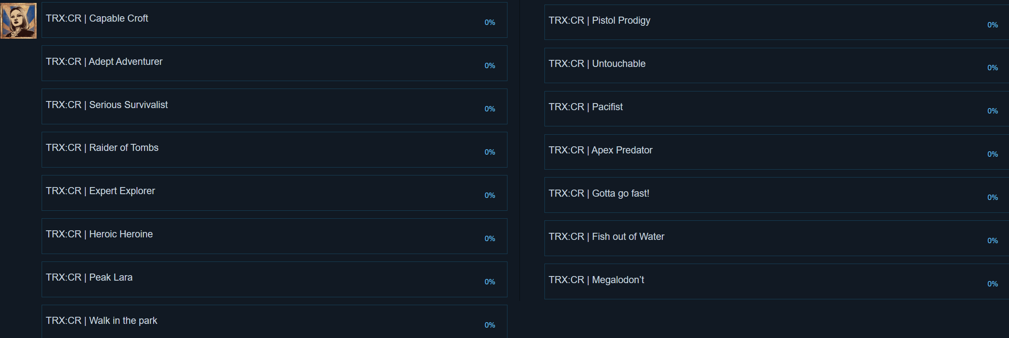The width and height of the screenshot is (1009, 338).
Task: Open the Capable Croft achievement
Action: tap(97, 19)
